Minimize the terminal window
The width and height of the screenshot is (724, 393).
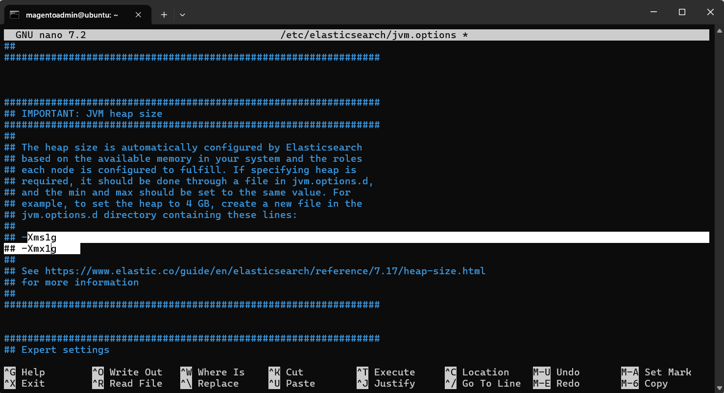click(x=654, y=12)
